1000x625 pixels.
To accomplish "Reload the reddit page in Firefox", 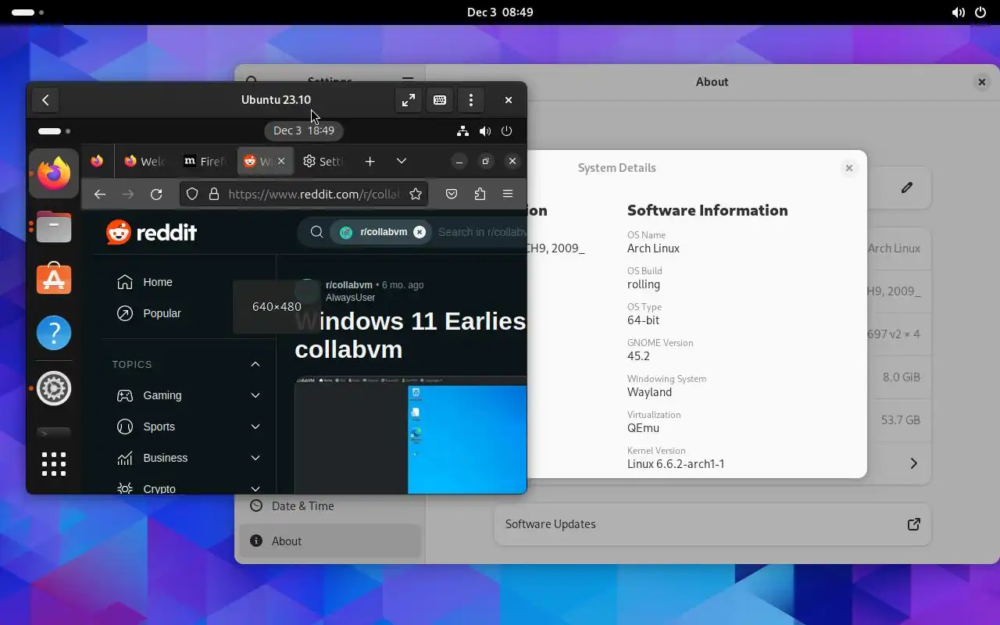I will coord(156,195).
